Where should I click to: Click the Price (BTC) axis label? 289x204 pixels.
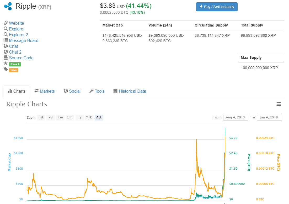click(279, 162)
